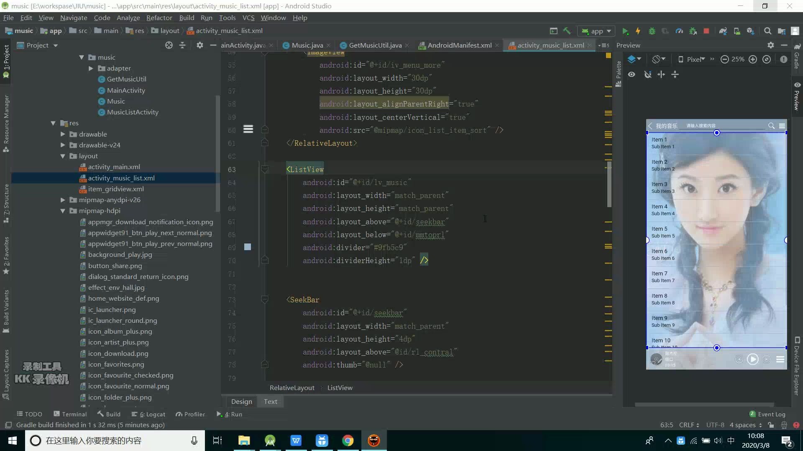Run the app with green play button
Screen dimensions: 803x451
click(625, 31)
